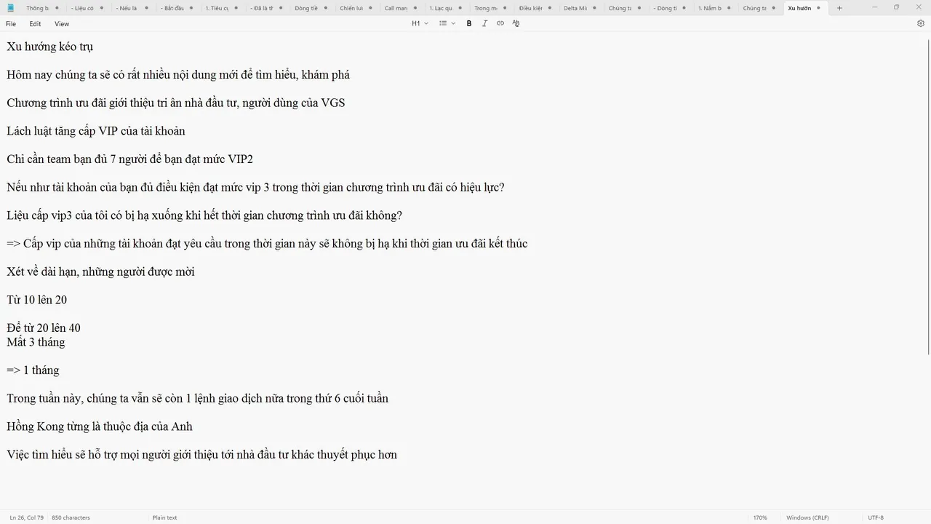Switch to the '1. Nắm b' tab

pyautogui.click(x=709, y=8)
